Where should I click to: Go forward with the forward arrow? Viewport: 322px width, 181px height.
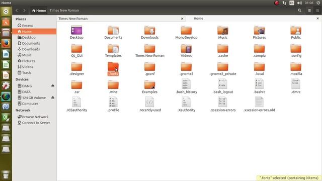(x=24, y=10)
